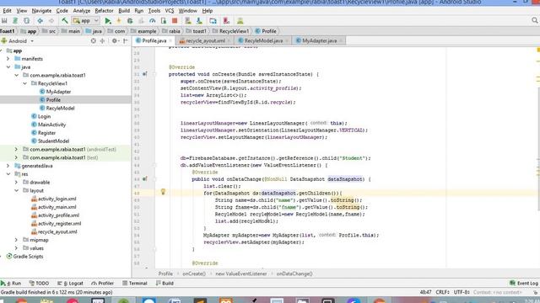Click the Sync files toolbar icon
This screenshot has width=540, height=303.
click(26, 21)
